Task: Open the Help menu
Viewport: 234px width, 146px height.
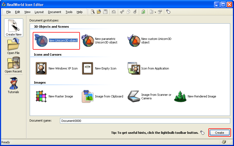Action: (80, 12)
